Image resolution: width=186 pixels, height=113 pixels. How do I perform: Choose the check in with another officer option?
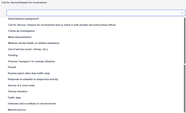tap(62, 25)
